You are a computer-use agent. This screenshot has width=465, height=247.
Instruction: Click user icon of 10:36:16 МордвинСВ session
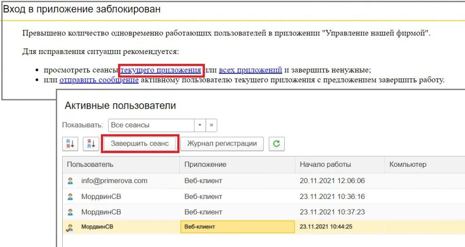70,196
